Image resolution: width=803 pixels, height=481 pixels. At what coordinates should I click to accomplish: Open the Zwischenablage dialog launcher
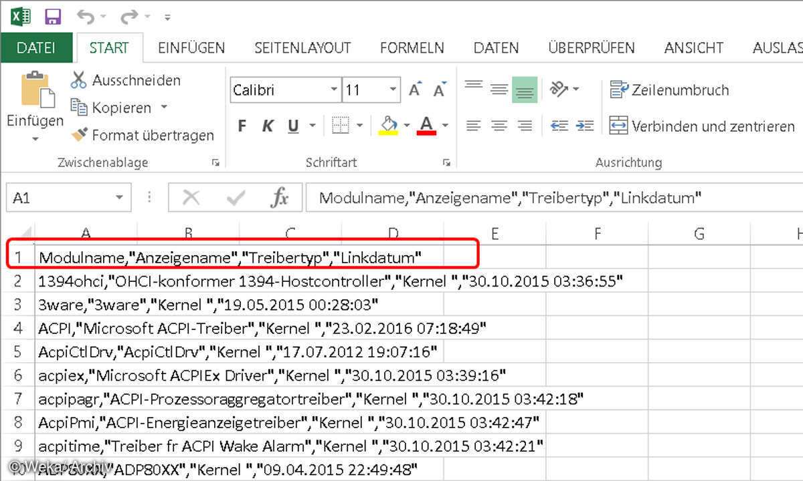click(215, 162)
